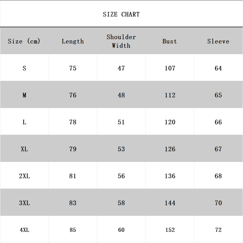Click the SIZE CHART title

point(121,14)
